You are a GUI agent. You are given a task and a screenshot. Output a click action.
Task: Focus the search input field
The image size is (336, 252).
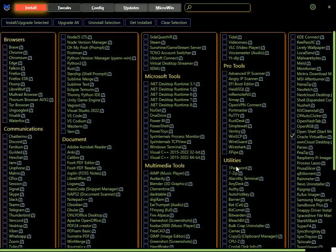click(x=218, y=8)
